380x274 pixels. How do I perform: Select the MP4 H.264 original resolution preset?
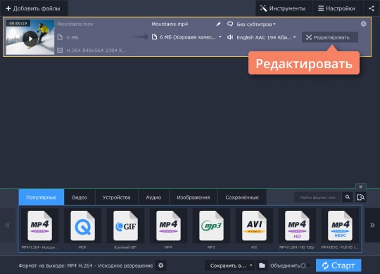(x=39, y=229)
